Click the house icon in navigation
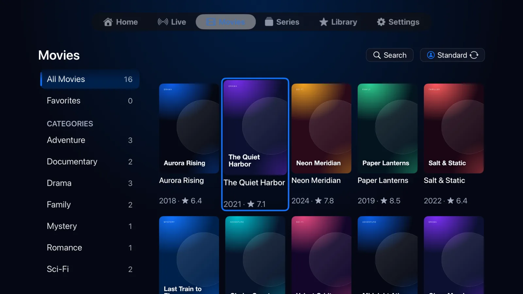Viewport: 523px width, 294px height. click(108, 22)
